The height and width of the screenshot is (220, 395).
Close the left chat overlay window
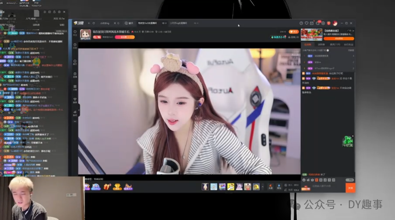click(x=64, y=12)
